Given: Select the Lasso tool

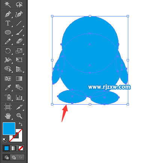Looking at the screenshot, I should [19, 4].
